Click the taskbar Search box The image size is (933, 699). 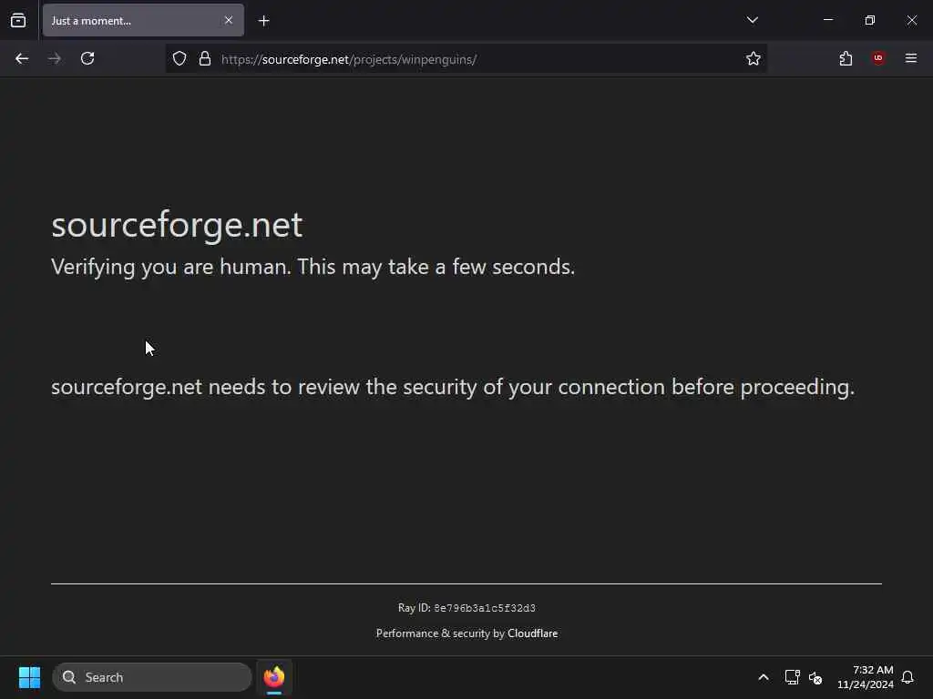pos(152,677)
